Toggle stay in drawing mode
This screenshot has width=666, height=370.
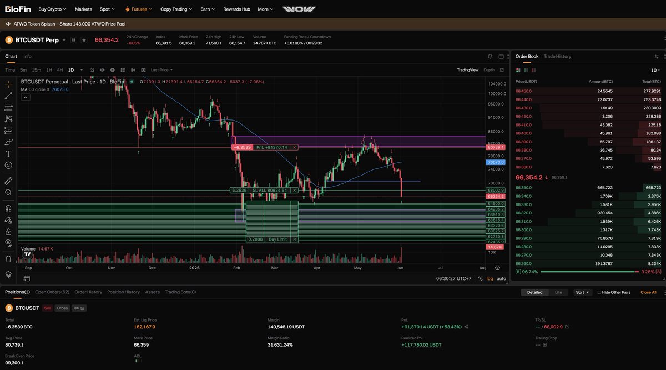tap(8, 220)
